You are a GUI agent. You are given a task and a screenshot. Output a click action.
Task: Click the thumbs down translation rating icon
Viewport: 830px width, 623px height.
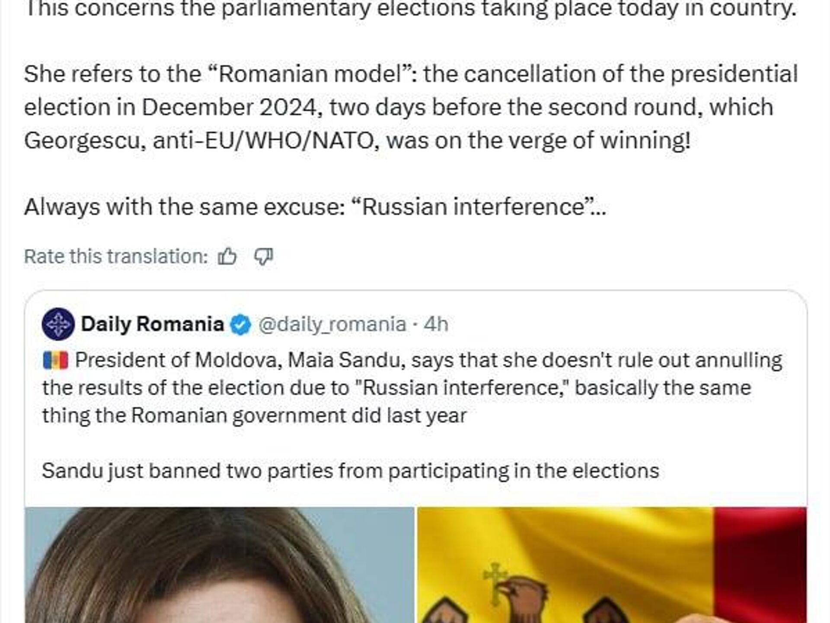click(263, 257)
